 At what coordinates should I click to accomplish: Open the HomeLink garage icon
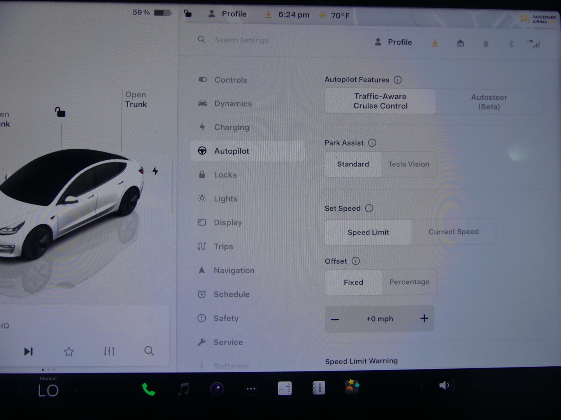[460, 43]
